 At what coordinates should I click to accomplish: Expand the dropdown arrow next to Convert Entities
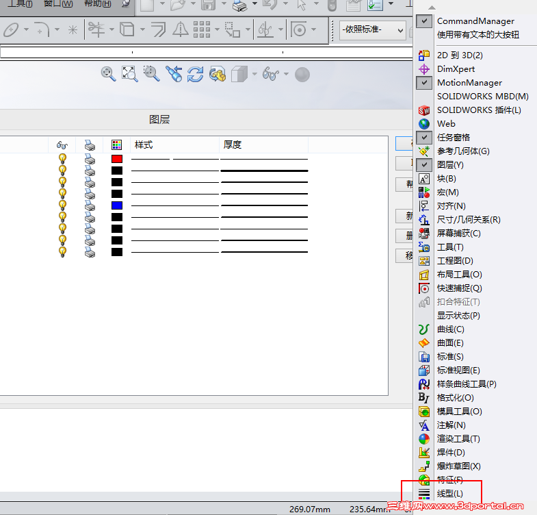(x=142, y=29)
